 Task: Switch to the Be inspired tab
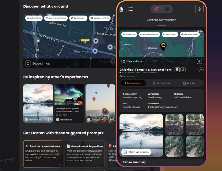(162, 83)
